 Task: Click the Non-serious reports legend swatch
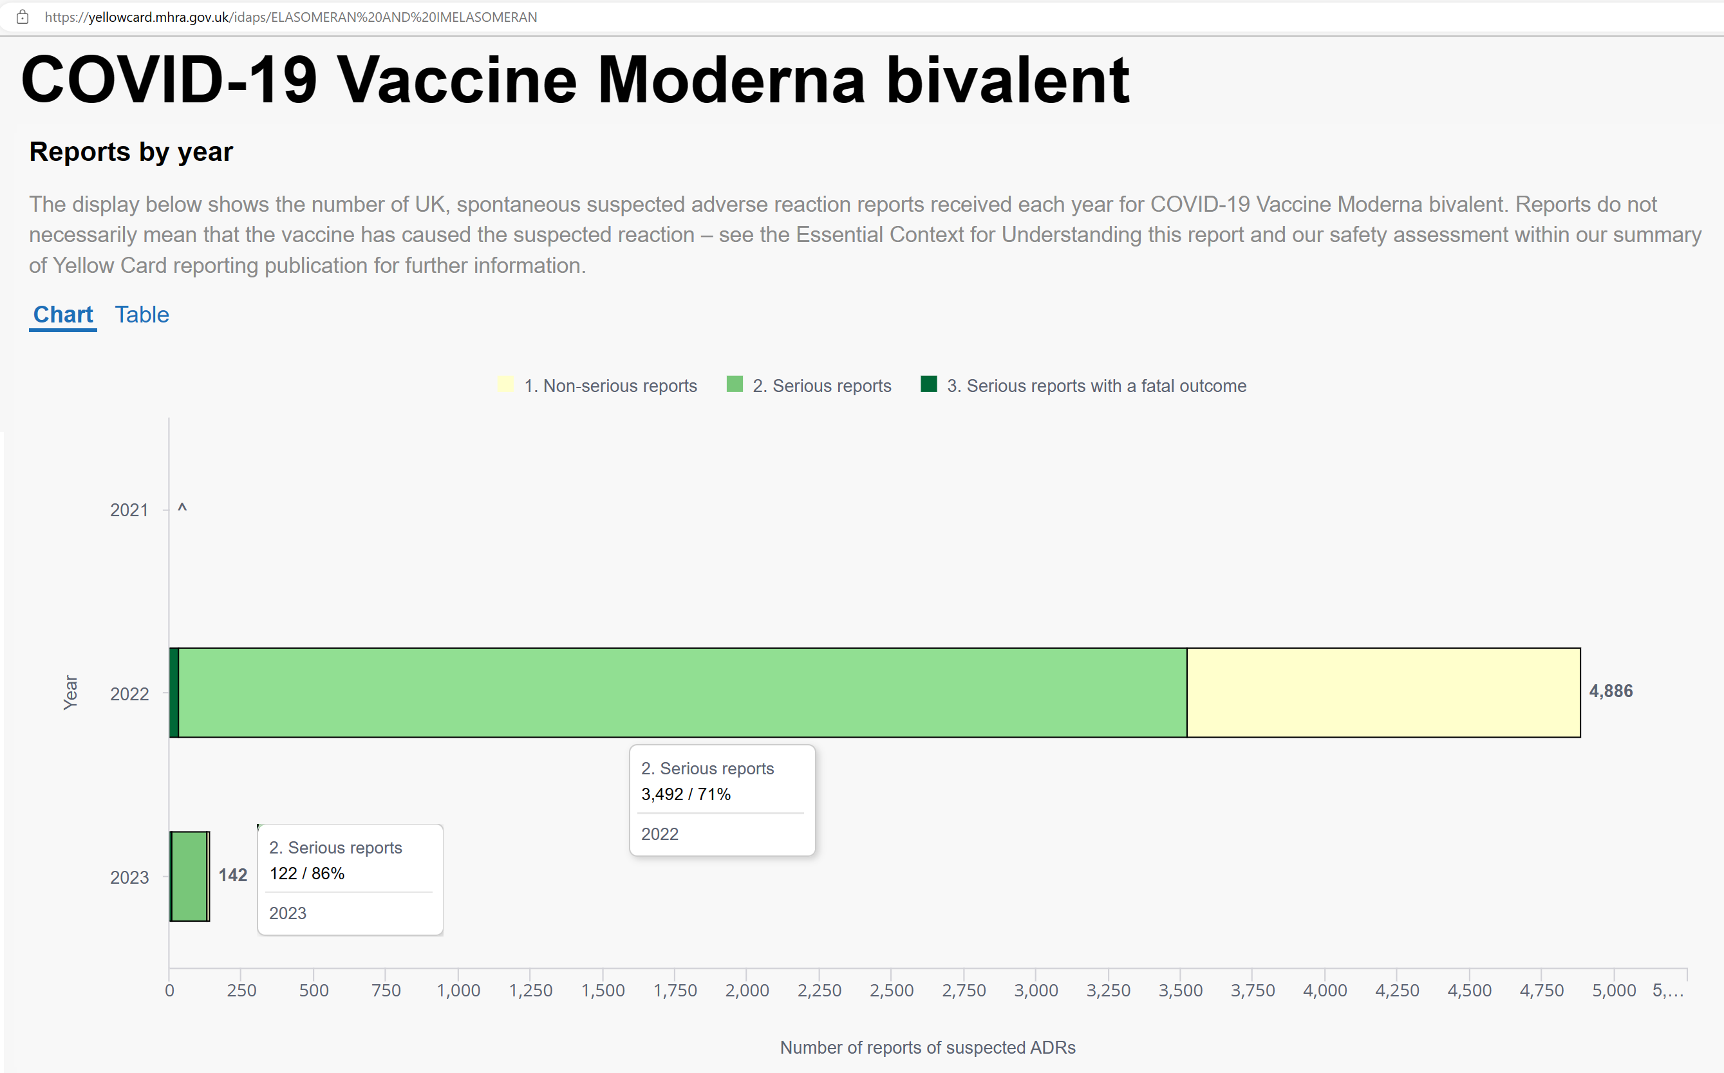[x=505, y=385]
